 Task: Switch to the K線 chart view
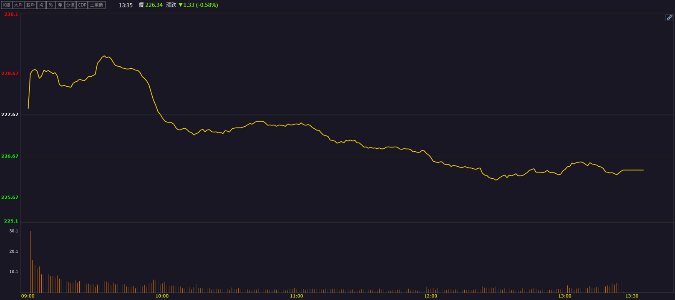coord(6,5)
